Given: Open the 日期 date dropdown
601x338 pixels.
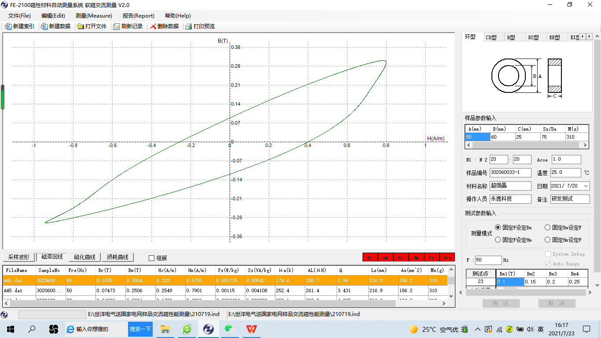Looking at the screenshot, I should coord(586,186).
